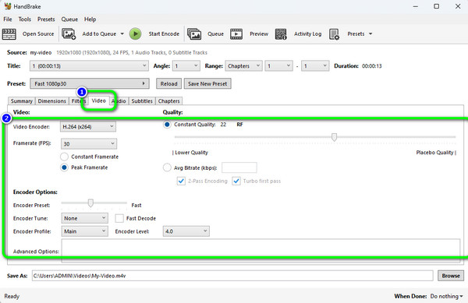Viewport: 468px width, 303px height.
Task: Enable the Fast Decode checkbox
Action: pos(119,218)
